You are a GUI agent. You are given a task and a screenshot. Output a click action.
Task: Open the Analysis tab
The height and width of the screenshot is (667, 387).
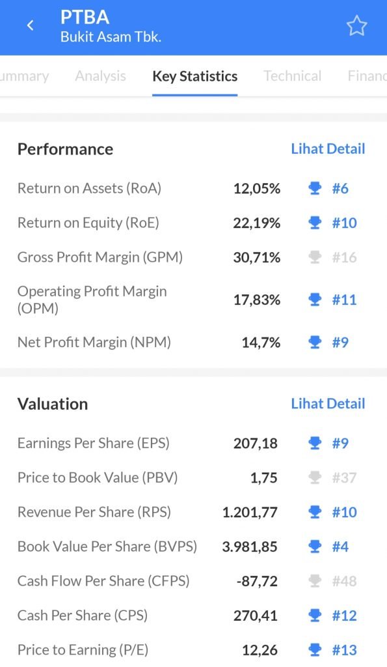pyautogui.click(x=100, y=76)
